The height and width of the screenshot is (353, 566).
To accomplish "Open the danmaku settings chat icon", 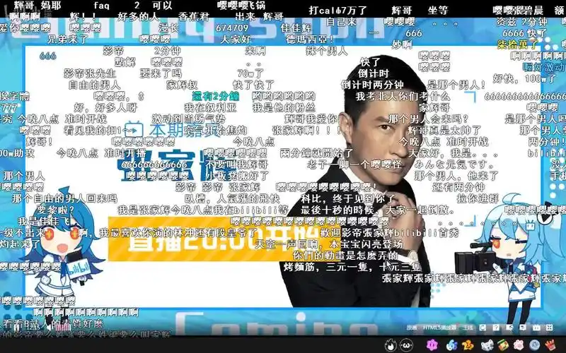I will click(523, 328).
